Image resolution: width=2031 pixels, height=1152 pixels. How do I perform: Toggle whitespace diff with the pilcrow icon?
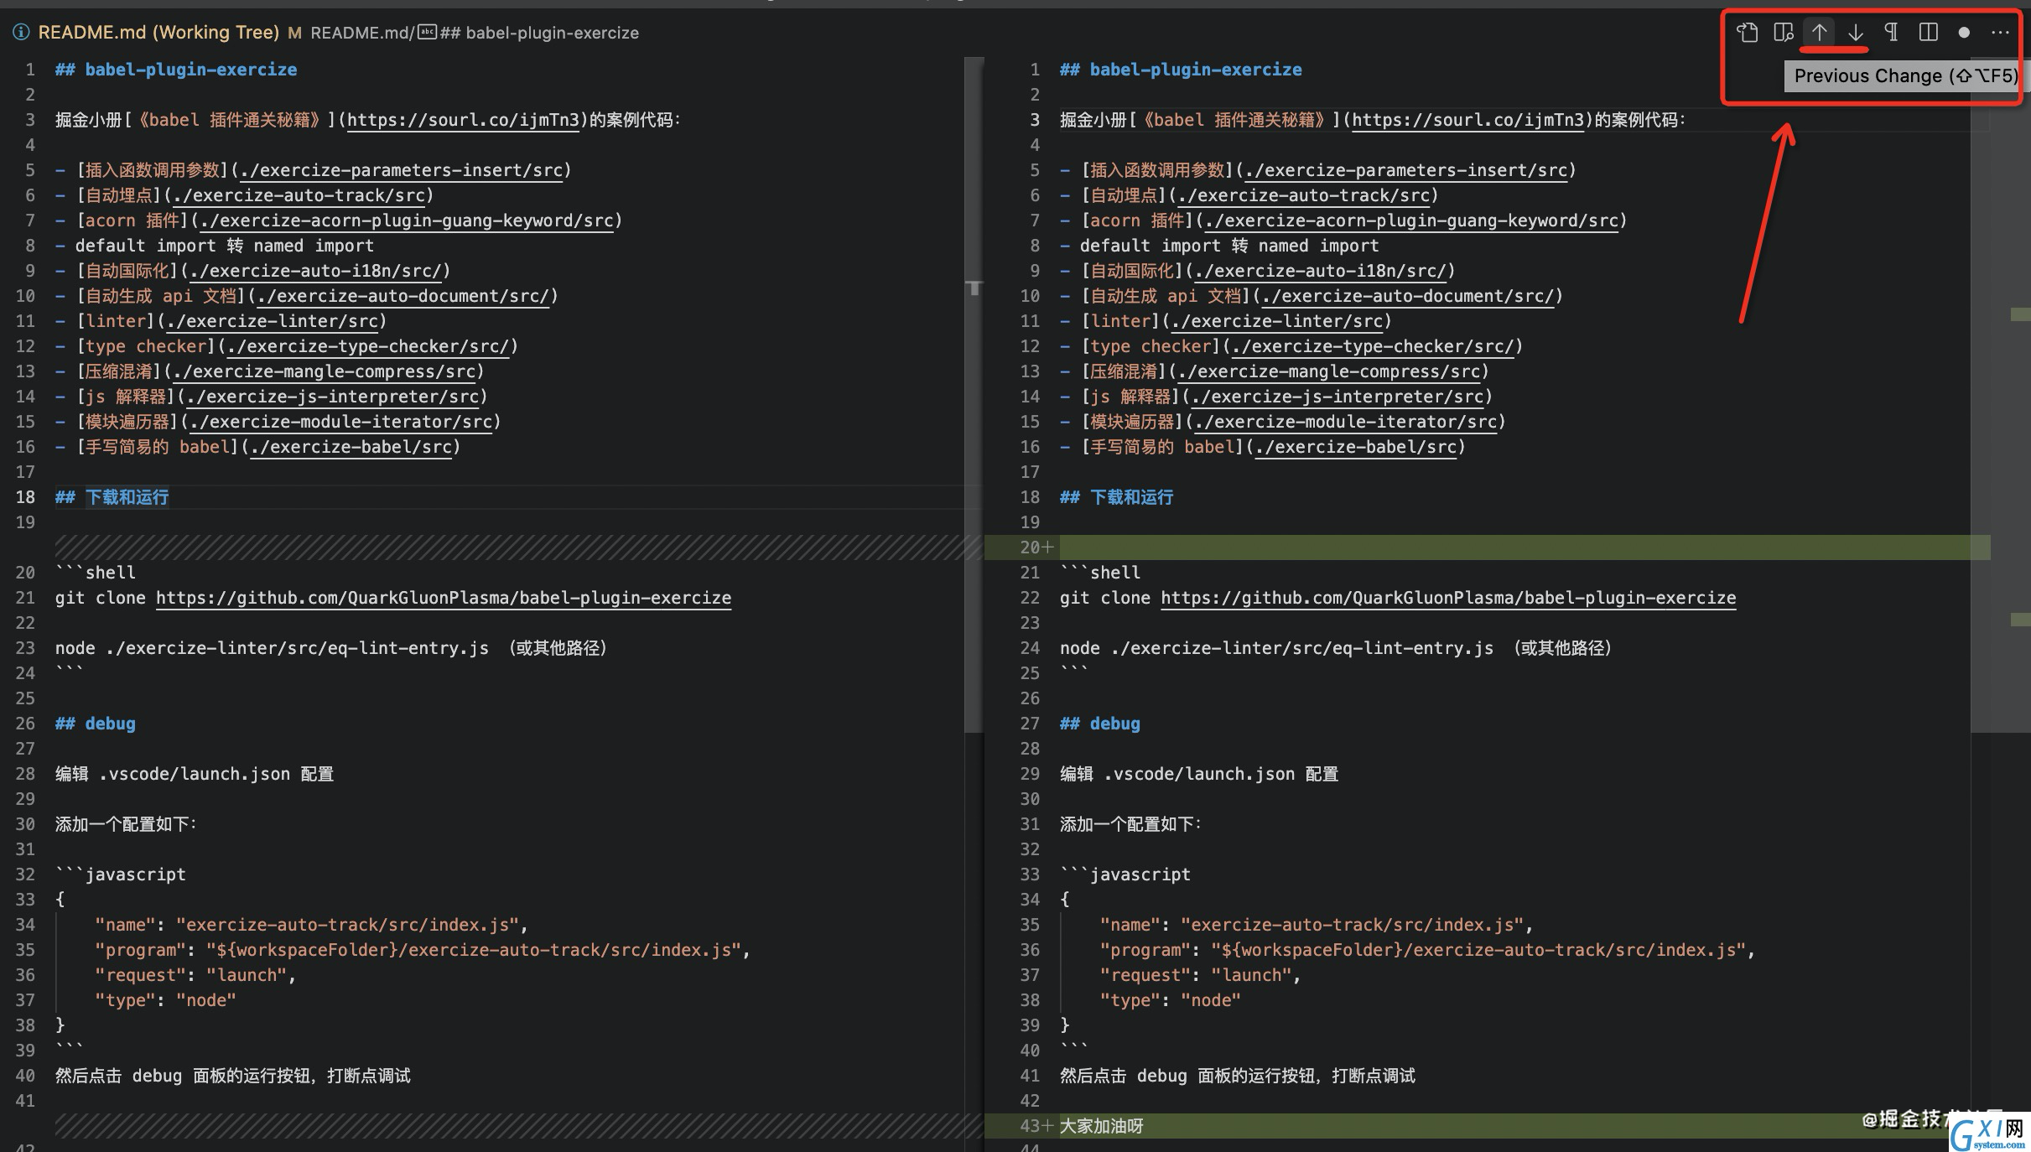coord(1892,33)
